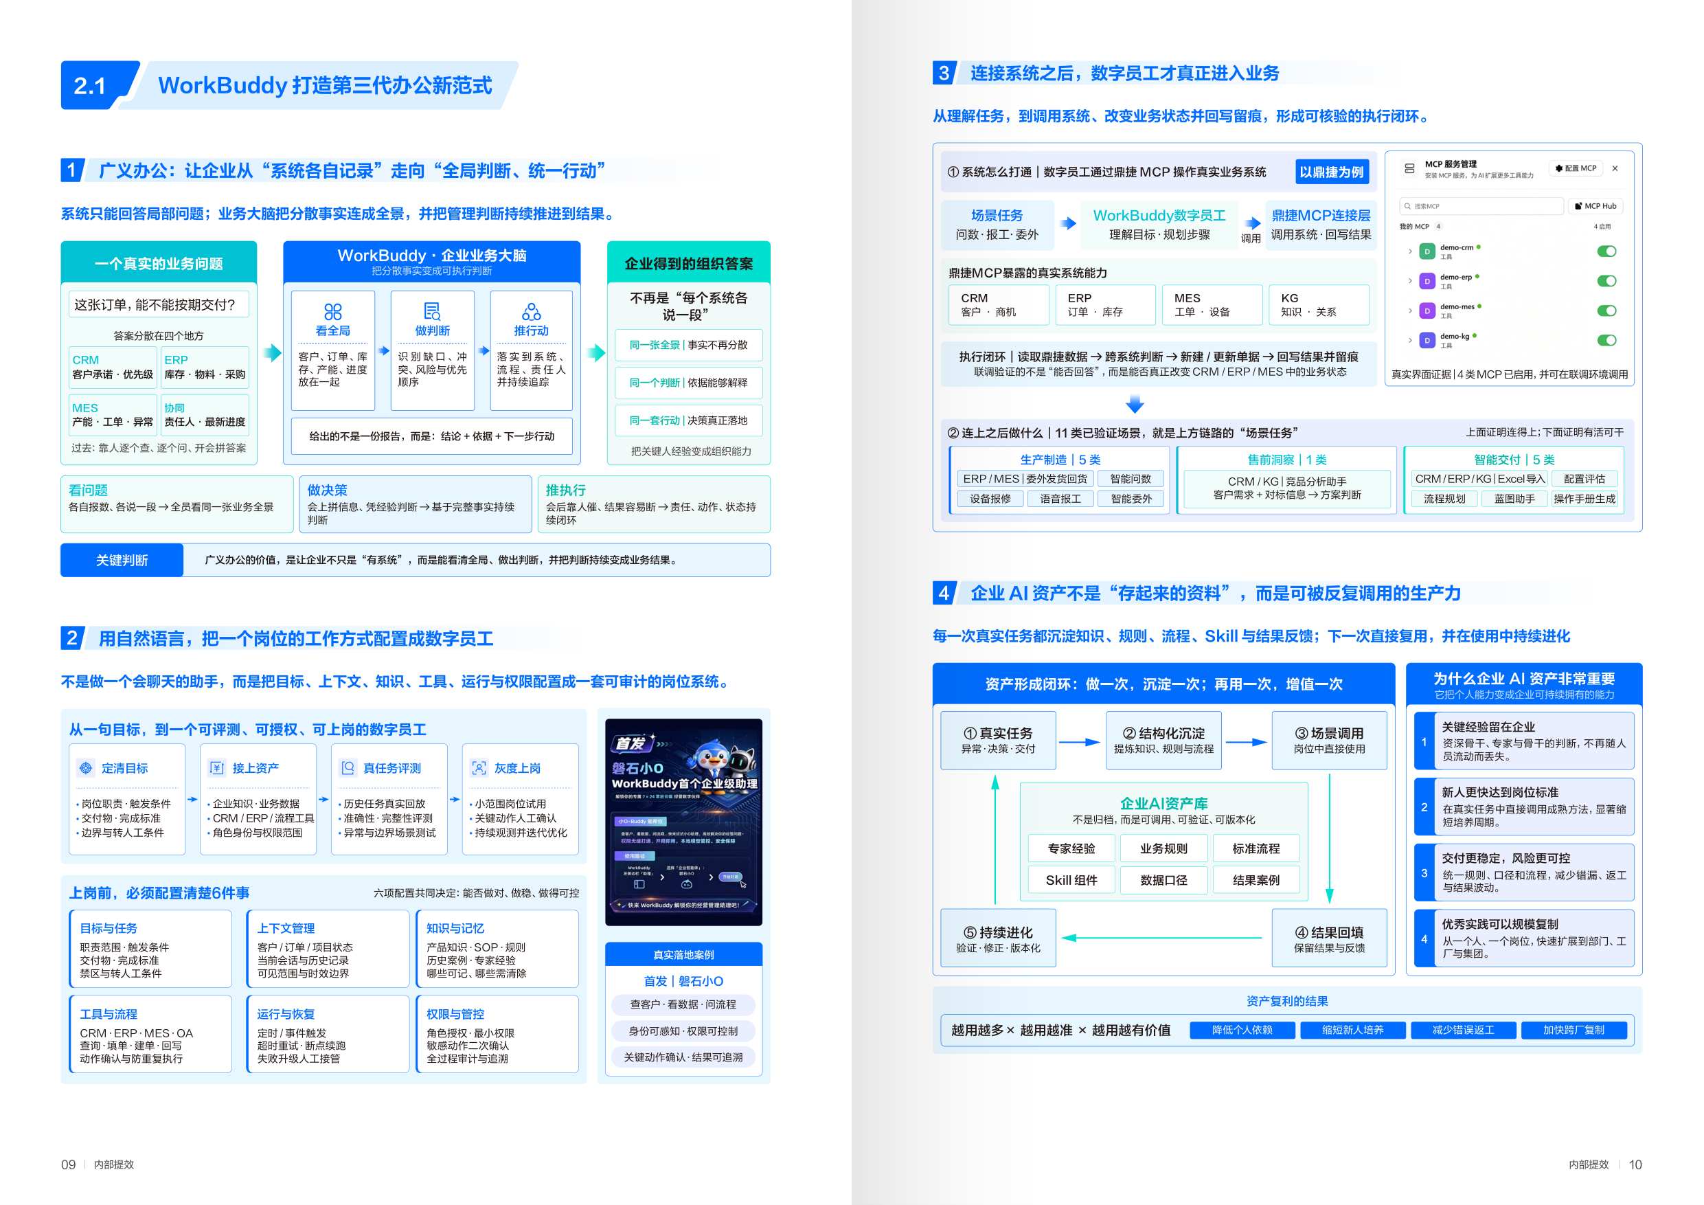Viewport: 1704px width, 1205px height.
Task: Select the 减少错误返工 result tag
Action: click(x=1463, y=1030)
